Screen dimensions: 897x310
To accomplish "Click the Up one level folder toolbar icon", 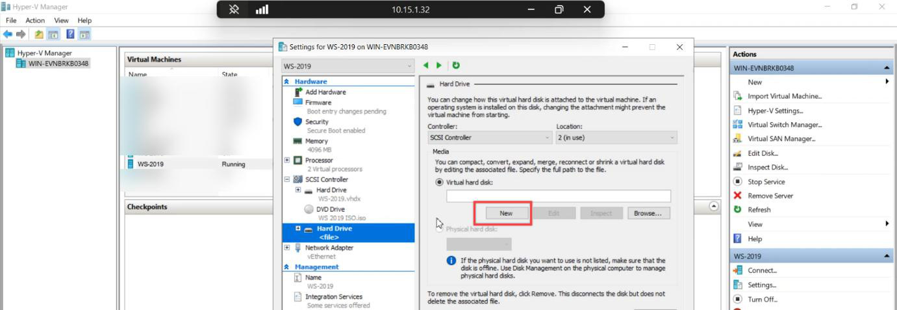I will (x=39, y=34).
